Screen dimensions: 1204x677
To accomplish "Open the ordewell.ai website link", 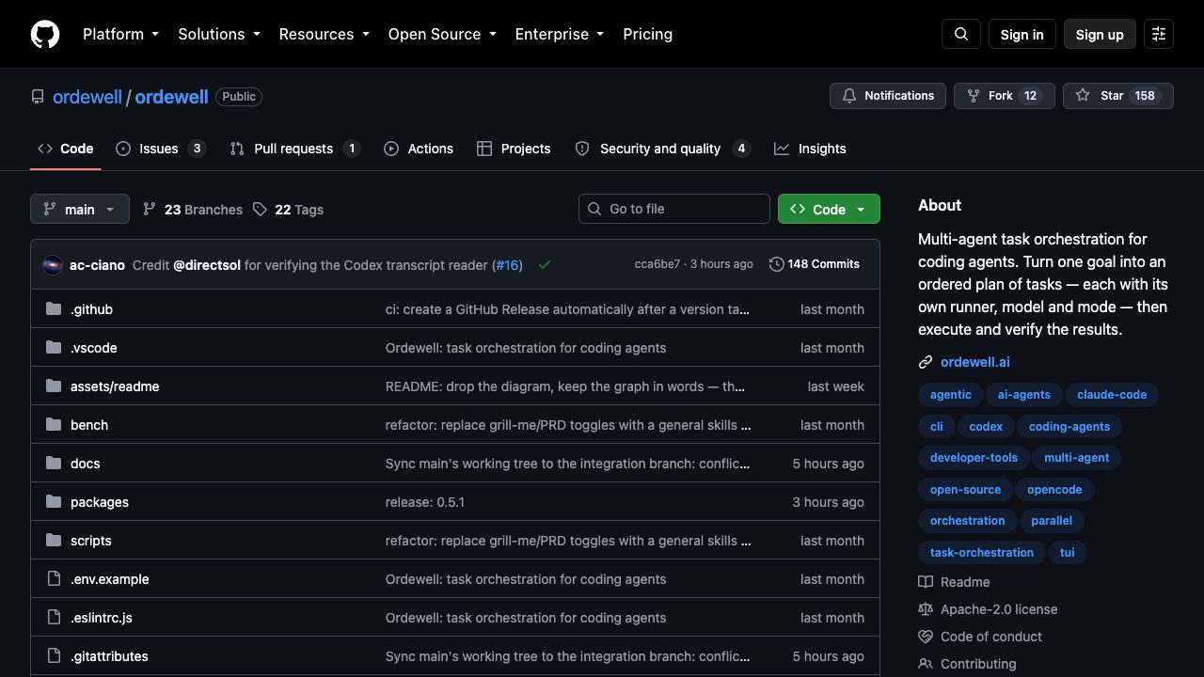I will (x=975, y=362).
